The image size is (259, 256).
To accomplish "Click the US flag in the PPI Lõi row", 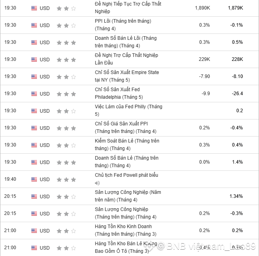I will pos(34,25).
